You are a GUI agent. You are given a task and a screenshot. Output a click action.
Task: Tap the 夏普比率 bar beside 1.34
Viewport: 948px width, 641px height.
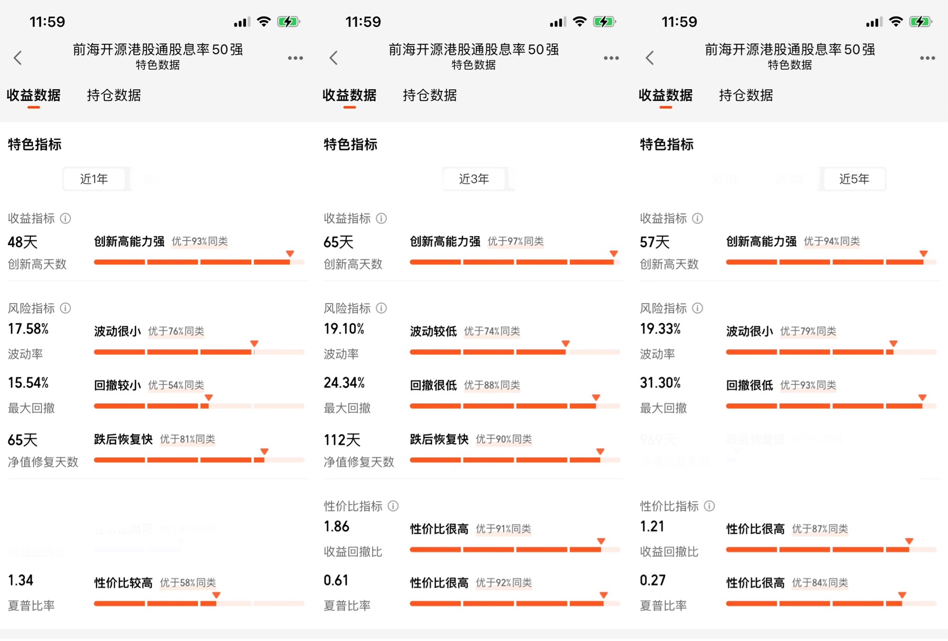(199, 603)
